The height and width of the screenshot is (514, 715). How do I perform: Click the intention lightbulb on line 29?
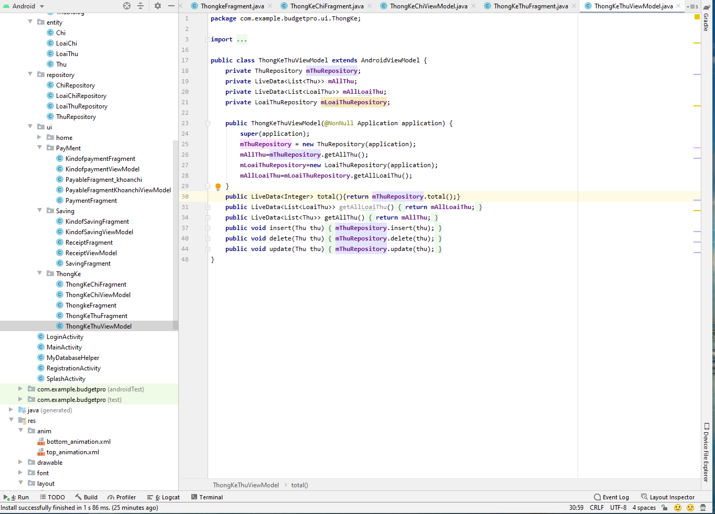(x=218, y=186)
